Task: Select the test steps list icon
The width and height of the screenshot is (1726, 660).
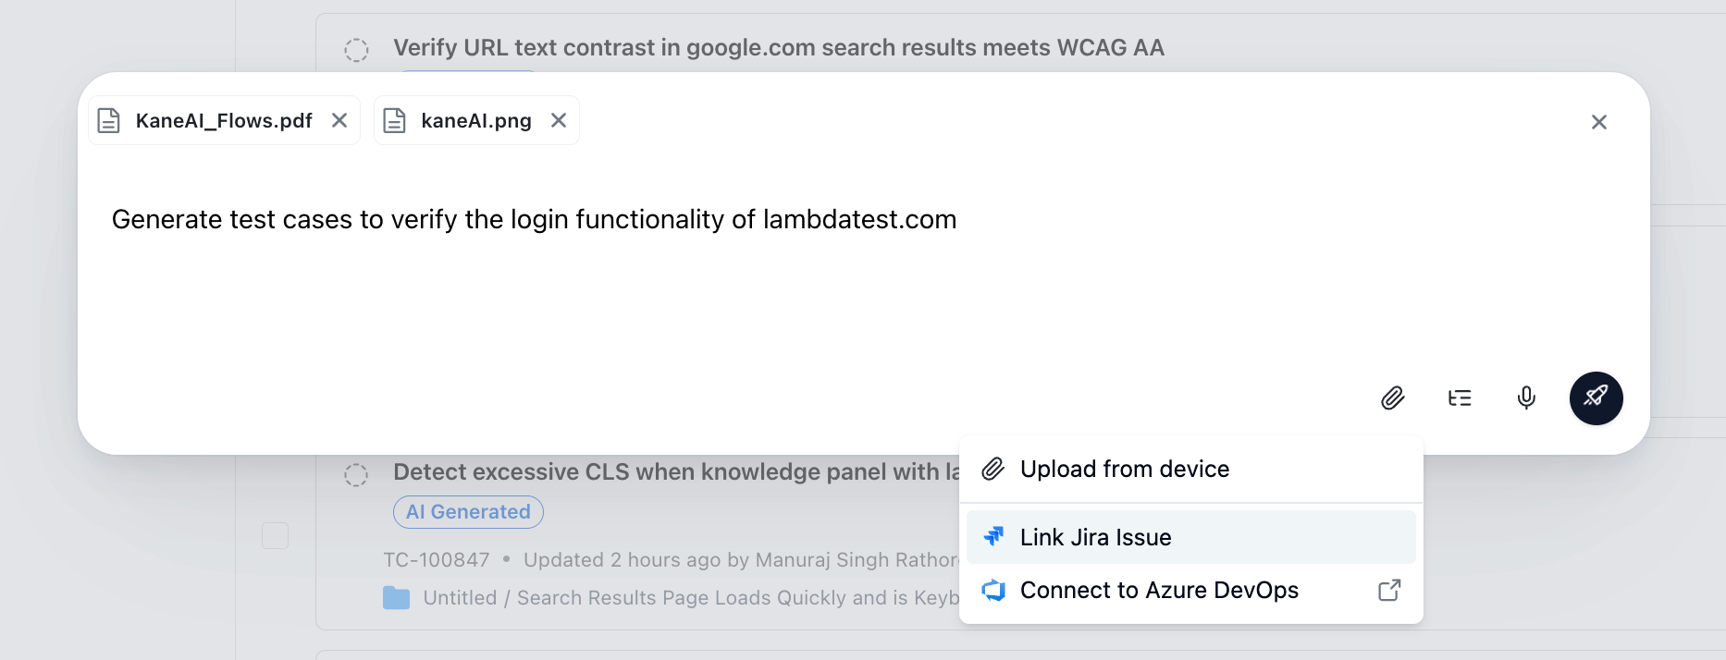Action: (x=1460, y=397)
